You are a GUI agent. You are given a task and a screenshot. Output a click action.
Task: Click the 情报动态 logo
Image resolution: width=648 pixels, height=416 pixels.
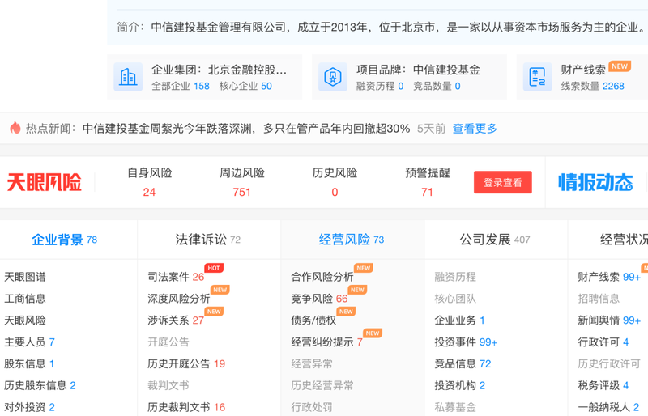pyautogui.click(x=595, y=182)
